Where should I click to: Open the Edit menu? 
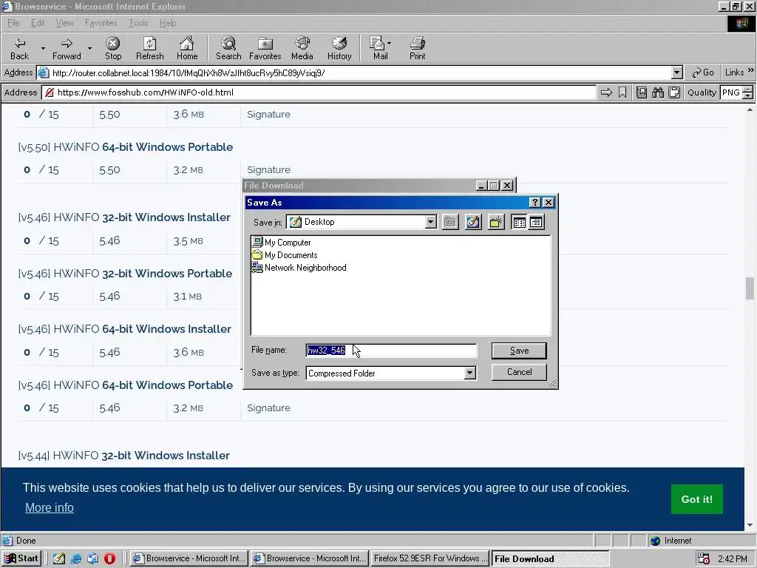(38, 23)
